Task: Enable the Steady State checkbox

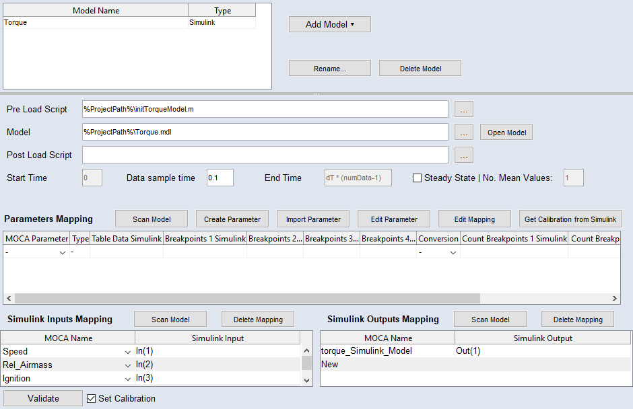Action: pos(418,178)
